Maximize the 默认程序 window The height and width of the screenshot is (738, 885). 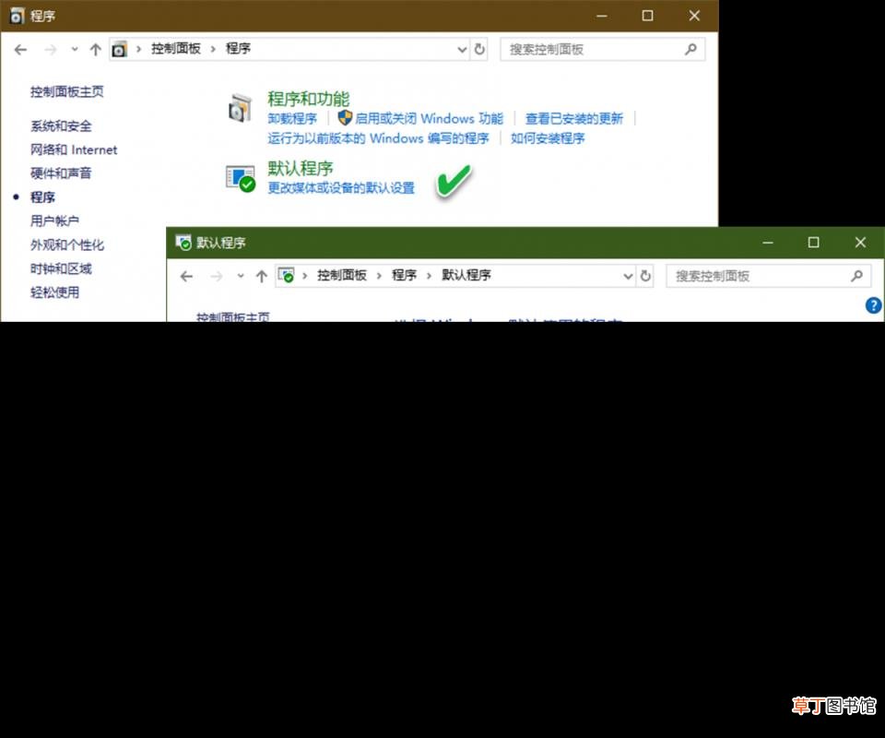click(813, 243)
